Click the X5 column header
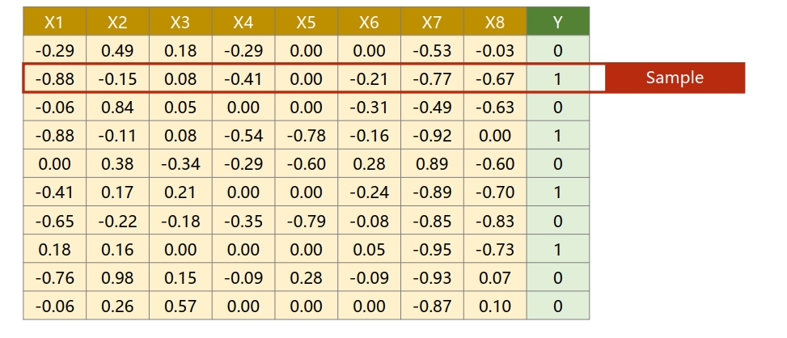787x338 pixels. pos(306,23)
